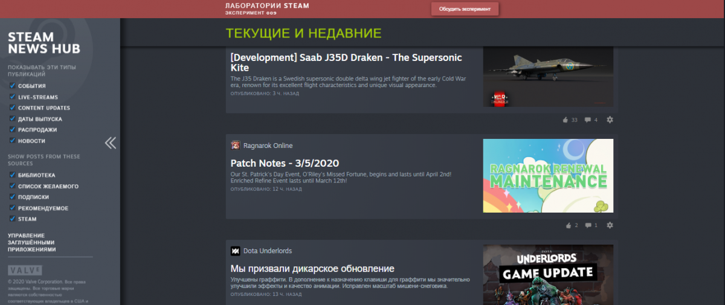
Task: Toggle the Рекомендуемое source checkbox
Action: tap(12, 208)
